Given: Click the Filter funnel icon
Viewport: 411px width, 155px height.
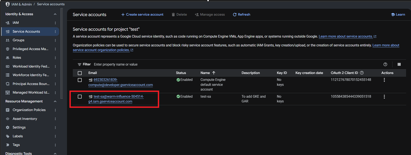Looking at the screenshot, I should click(79, 64).
